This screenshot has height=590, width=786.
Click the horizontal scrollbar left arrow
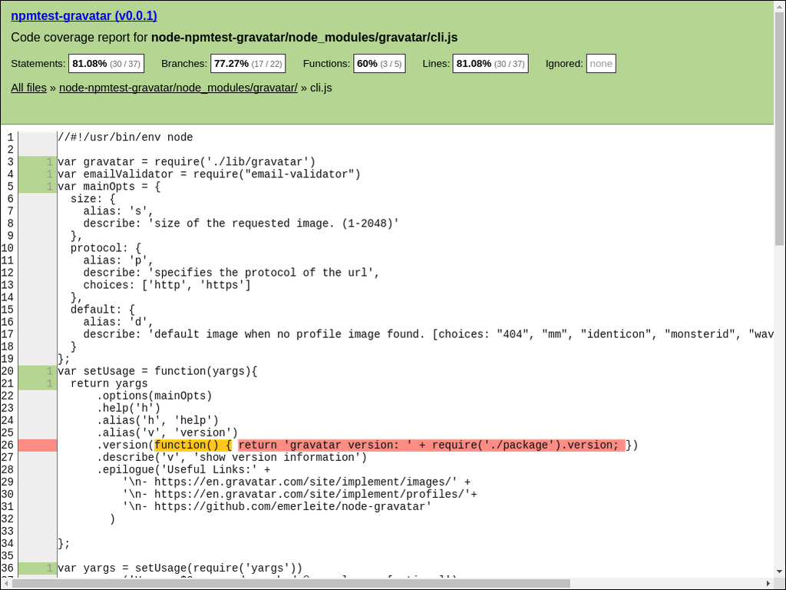click(x=6, y=583)
